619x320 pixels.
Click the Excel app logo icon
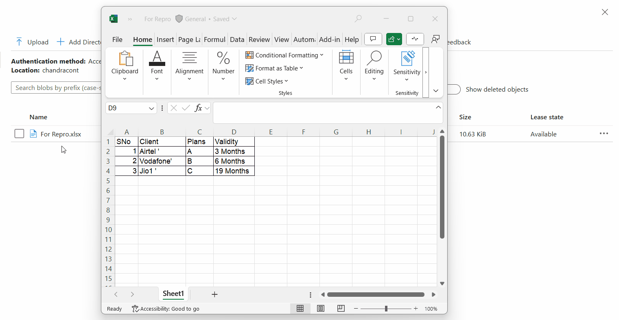point(114,19)
